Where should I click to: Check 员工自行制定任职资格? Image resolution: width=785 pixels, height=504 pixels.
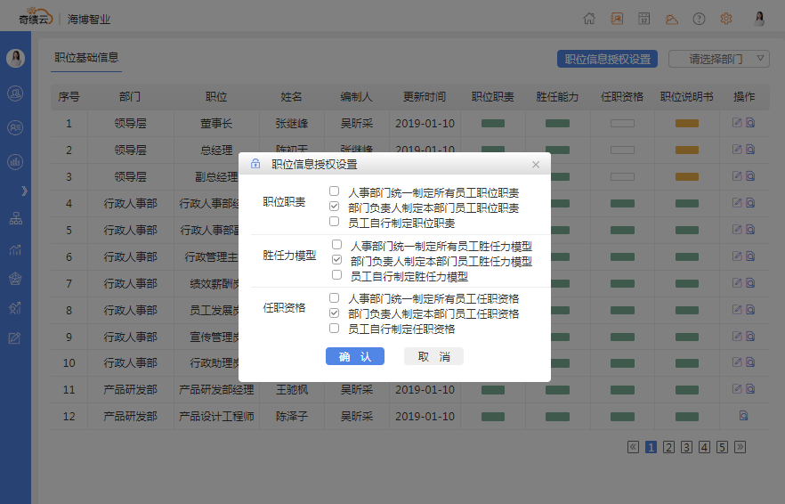click(x=335, y=329)
